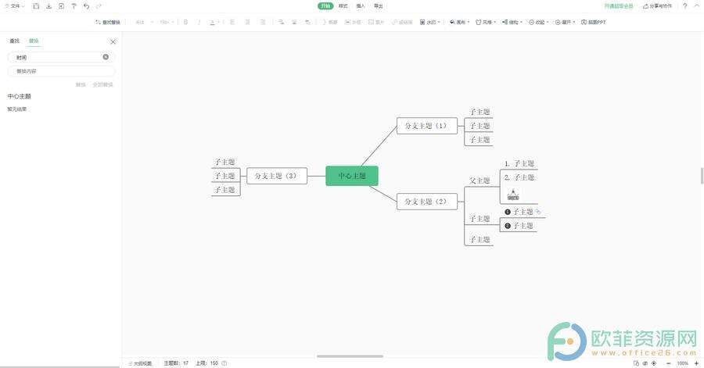Image resolution: width=704 pixels, height=368 pixels.
Task: Click the insert subtopic icon
Action: (x=281, y=22)
